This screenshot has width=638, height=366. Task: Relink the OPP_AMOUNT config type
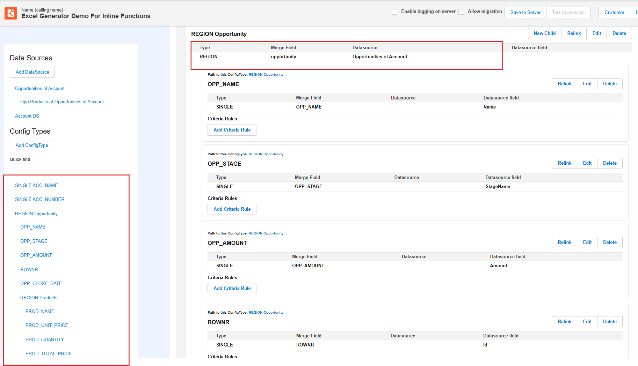tap(564, 242)
